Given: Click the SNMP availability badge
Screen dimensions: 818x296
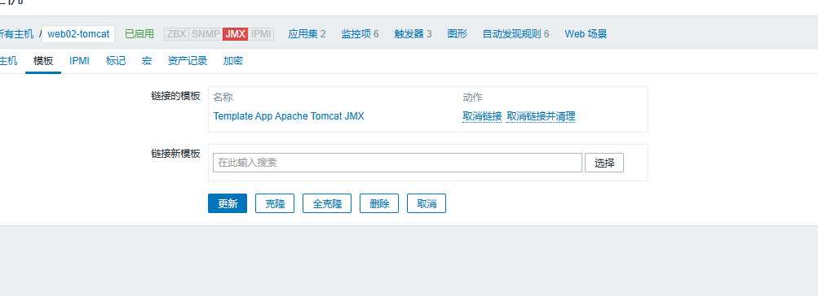Looking at the screenshot, I should [206, 34].
